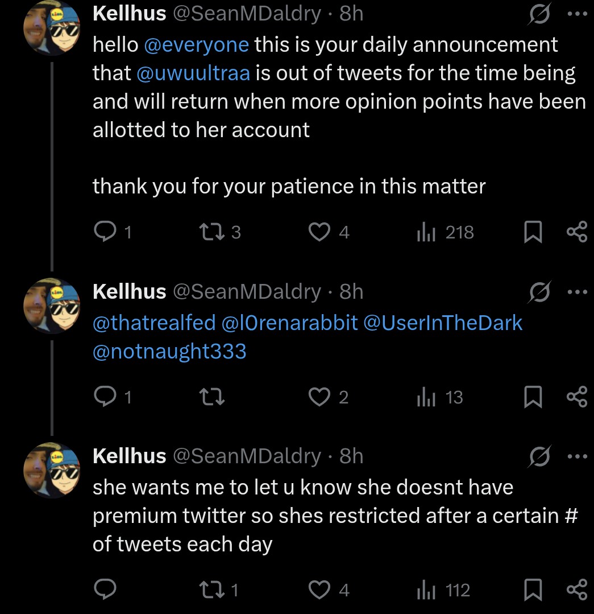Open more options on second tweet

tap(576, 291)
